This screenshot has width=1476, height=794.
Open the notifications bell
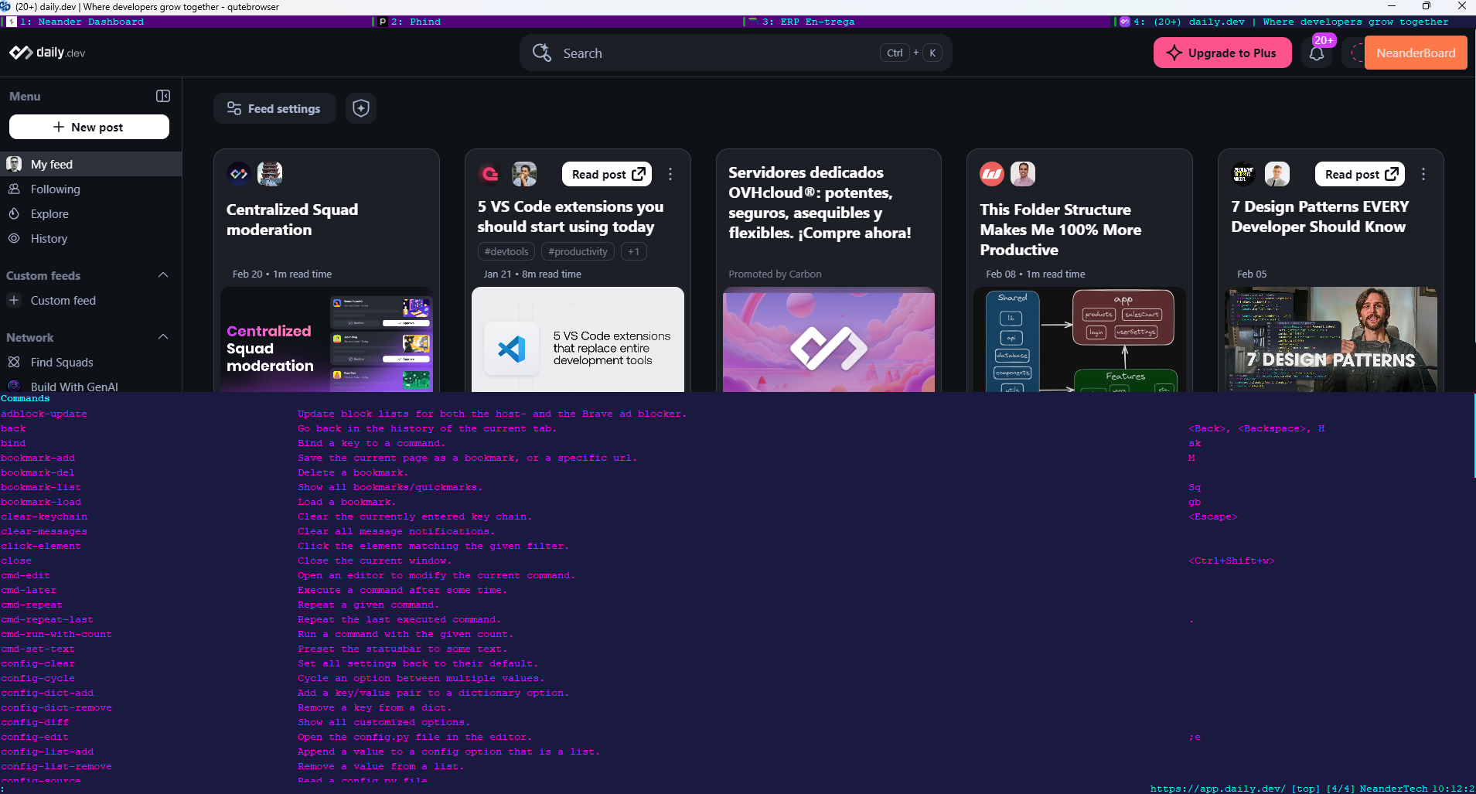[x=1317, y=53]
